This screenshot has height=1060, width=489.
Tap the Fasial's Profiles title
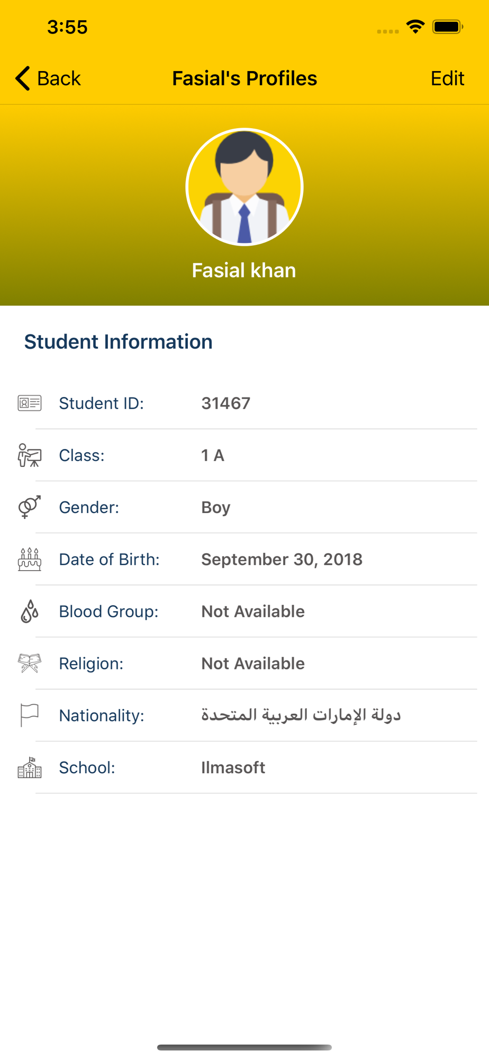pos(245,78)
